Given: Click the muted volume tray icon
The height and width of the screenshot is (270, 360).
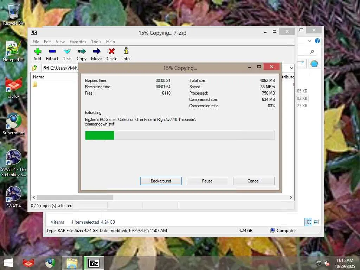Looking at the screenshot, I should (327, 263).
